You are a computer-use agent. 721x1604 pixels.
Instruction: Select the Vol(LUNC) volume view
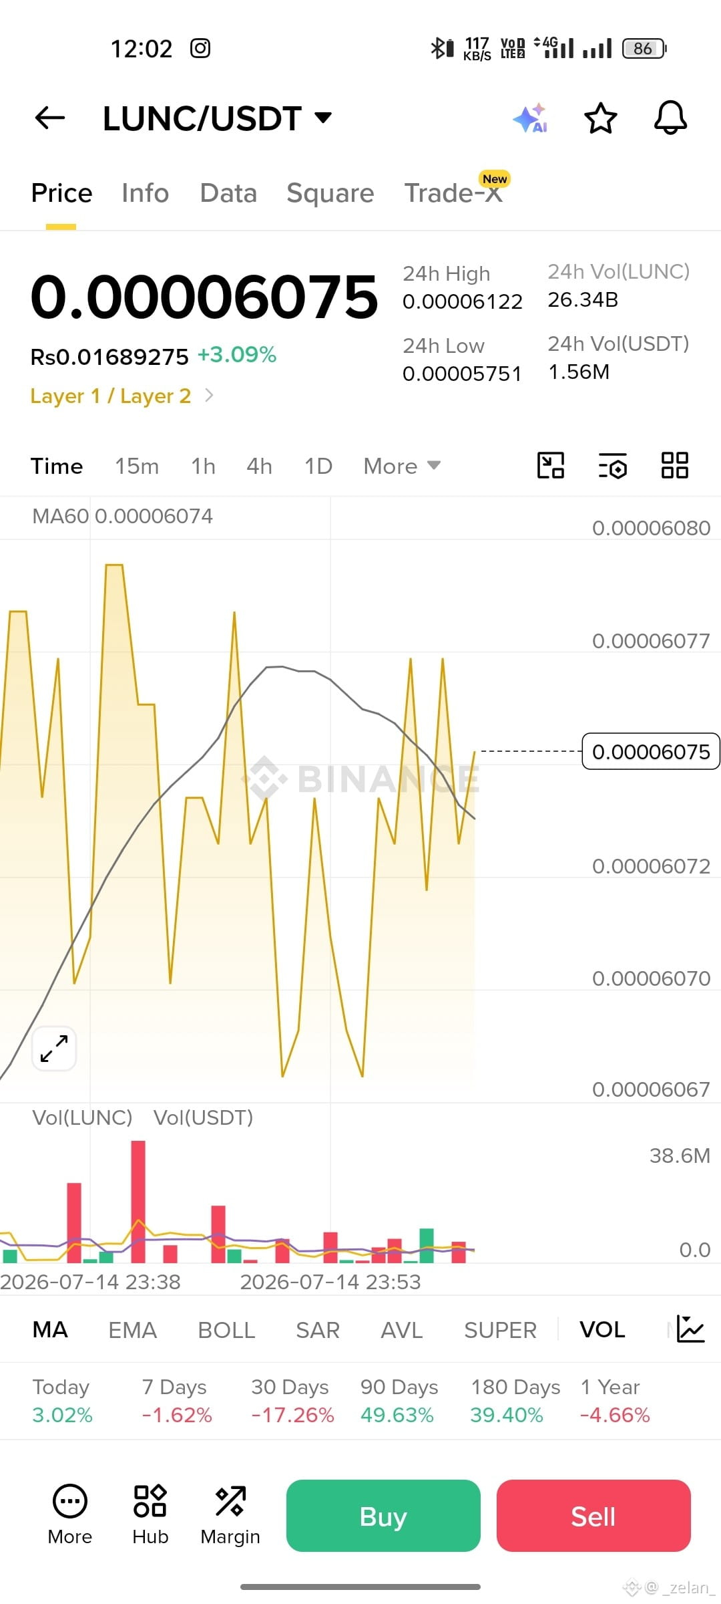click(82, 1117)
